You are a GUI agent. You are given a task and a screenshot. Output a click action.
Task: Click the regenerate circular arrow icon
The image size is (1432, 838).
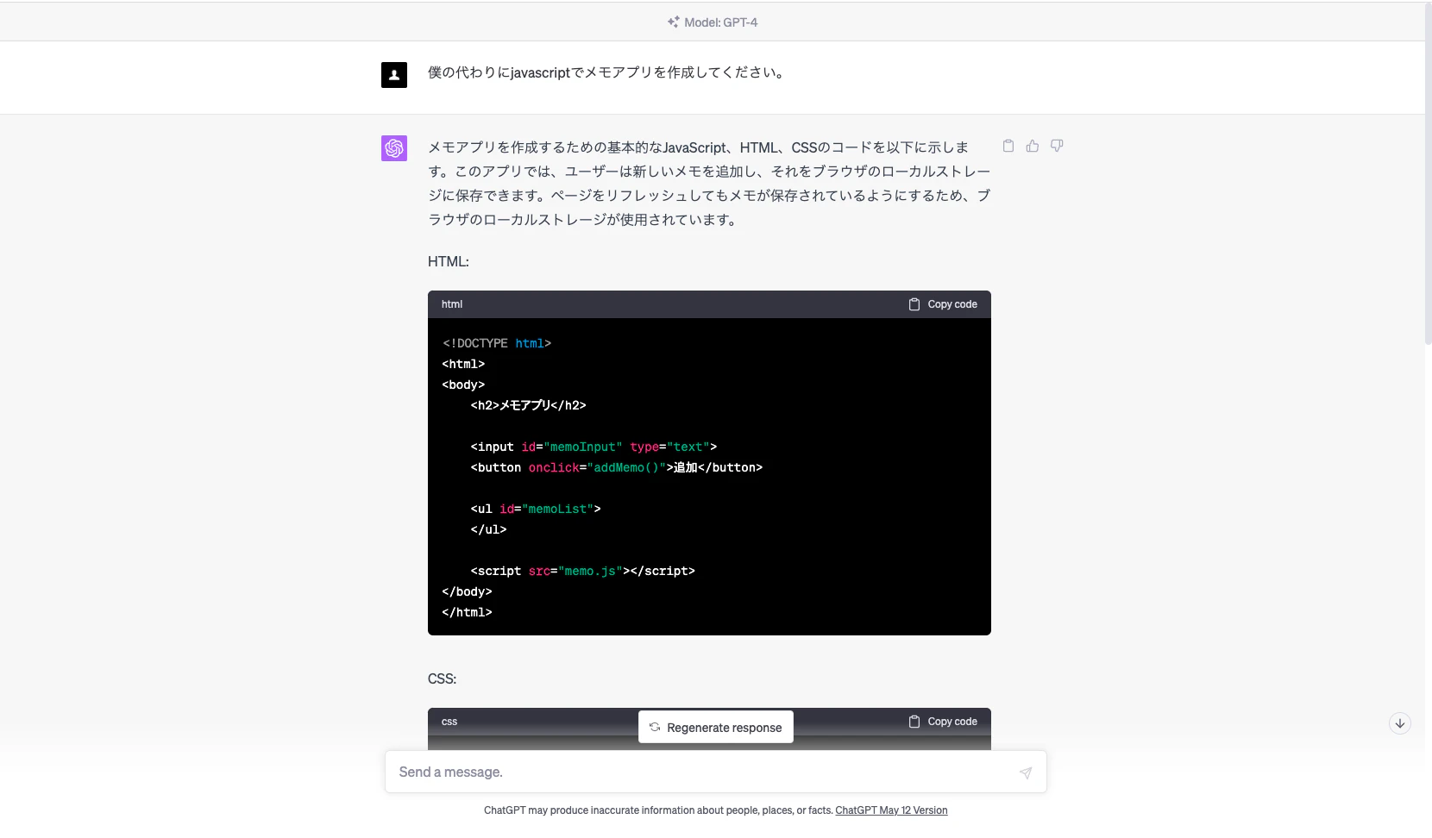[x=656, y=727]
